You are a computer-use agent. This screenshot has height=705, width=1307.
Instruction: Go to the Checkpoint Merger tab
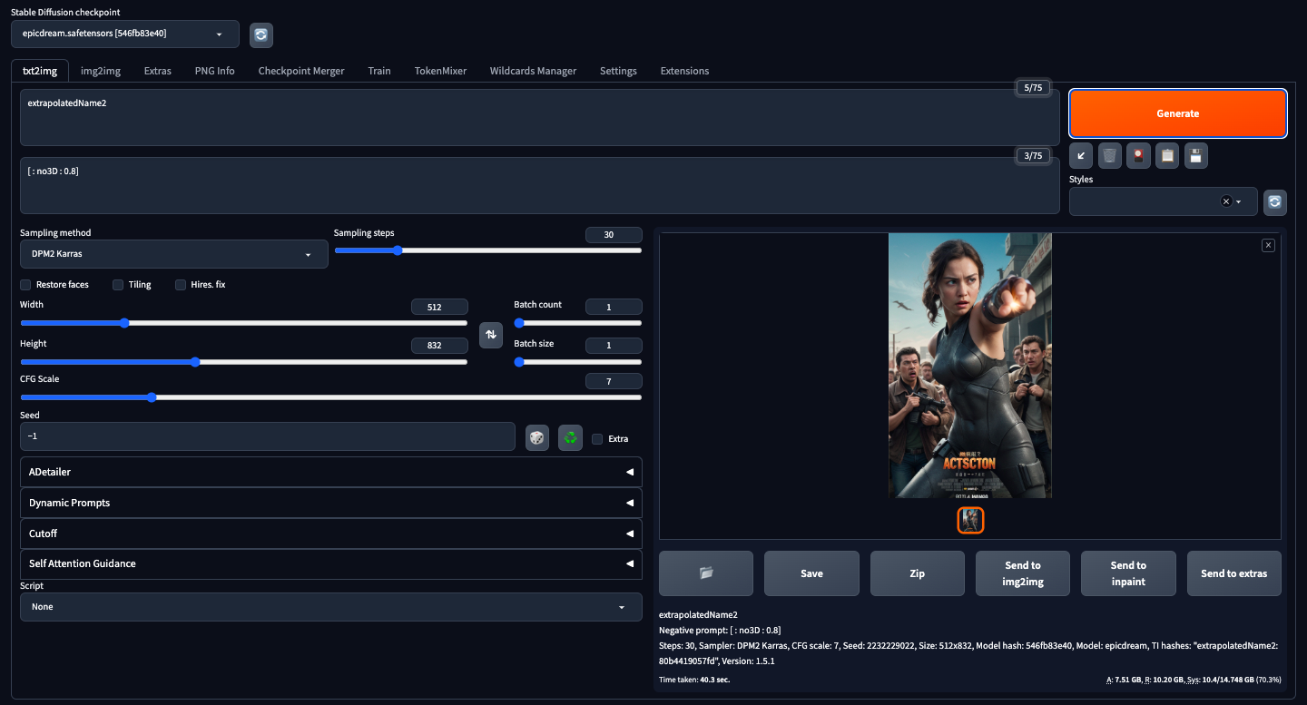pyautogui.click(x=301, y=71)
